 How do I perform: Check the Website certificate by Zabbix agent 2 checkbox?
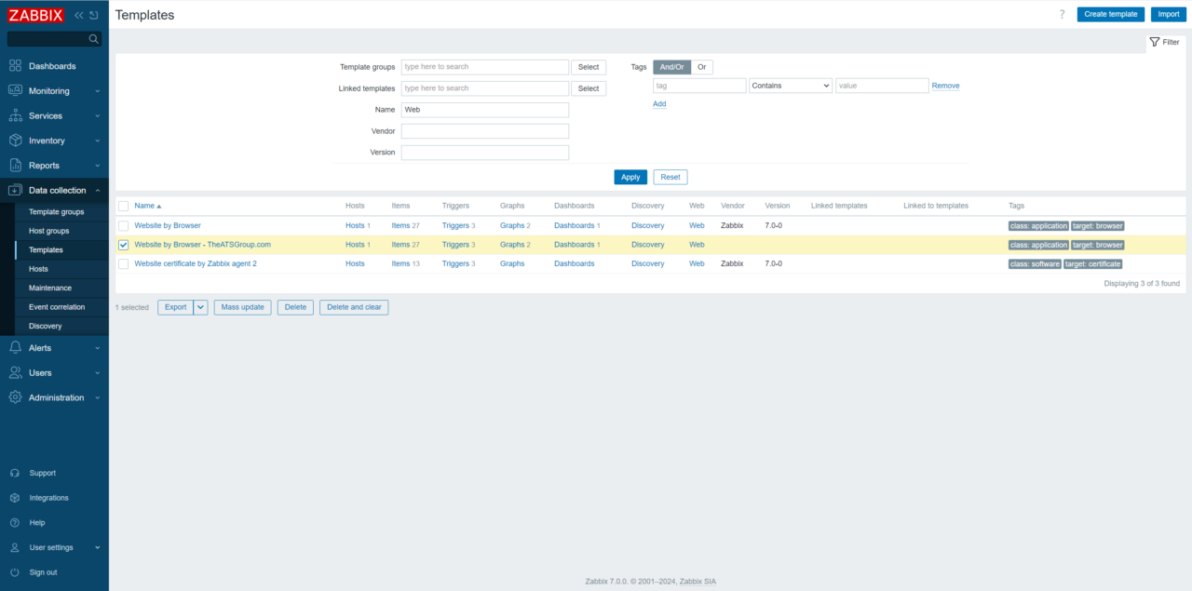(x=123, y=263)
